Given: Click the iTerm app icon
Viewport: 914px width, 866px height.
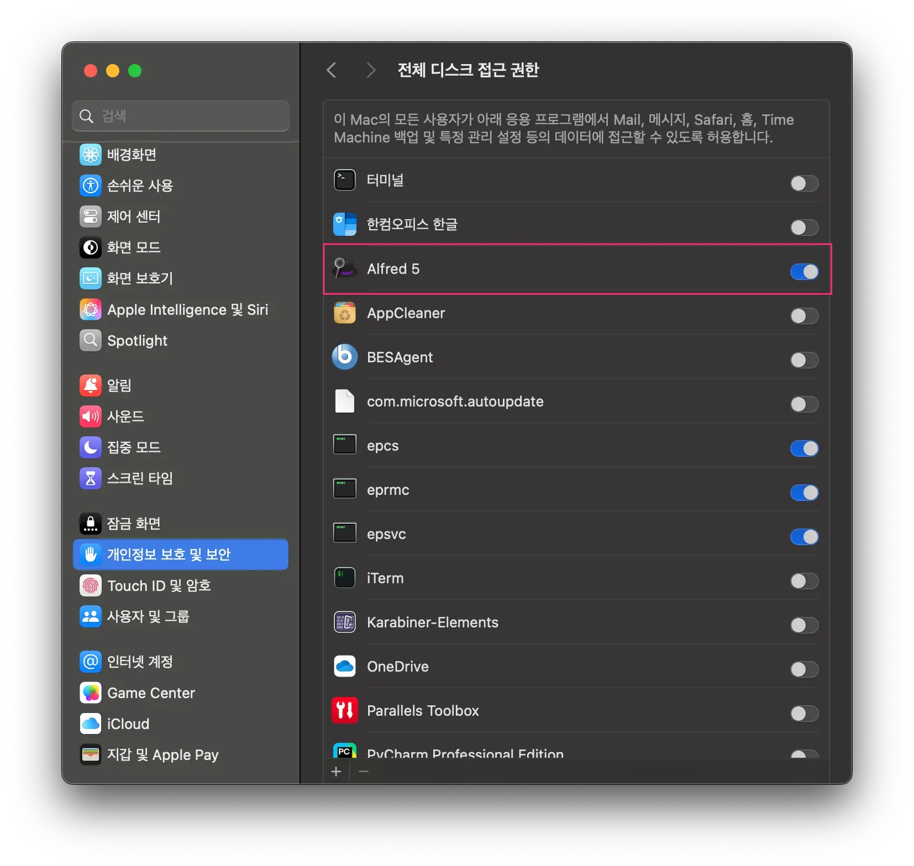Looking at the screenshot, I should point(345,578).
